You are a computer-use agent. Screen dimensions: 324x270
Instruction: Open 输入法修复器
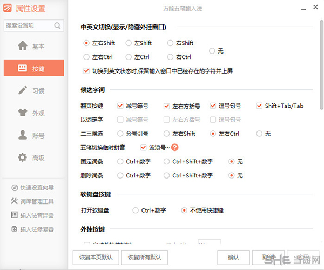[37, 229]
